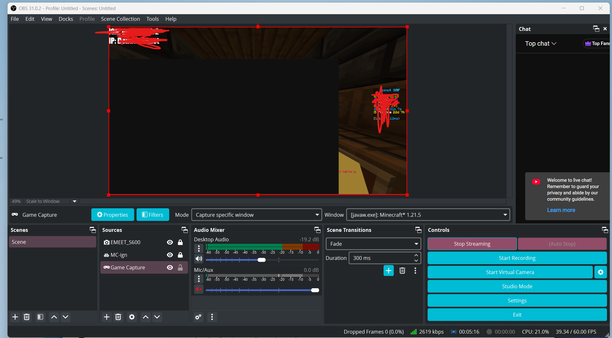Move scene down in Scenes toolbar
Viewport: 612px width, 338px height.
pos(65,317)
